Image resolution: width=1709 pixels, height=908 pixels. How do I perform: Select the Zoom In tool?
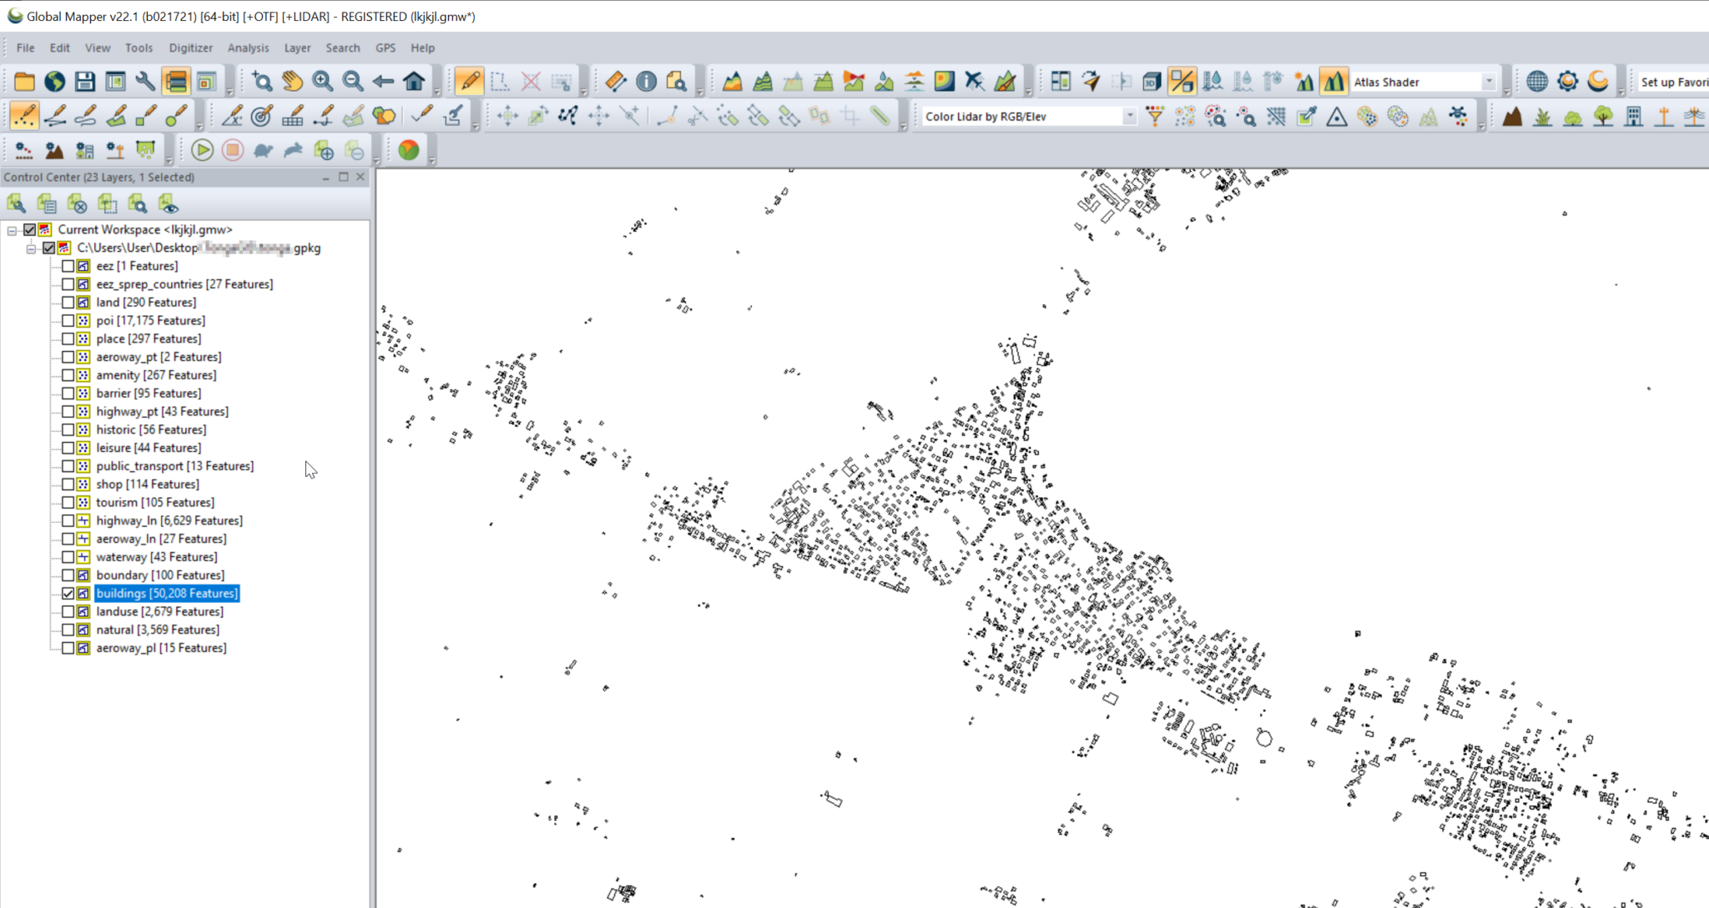323,82
